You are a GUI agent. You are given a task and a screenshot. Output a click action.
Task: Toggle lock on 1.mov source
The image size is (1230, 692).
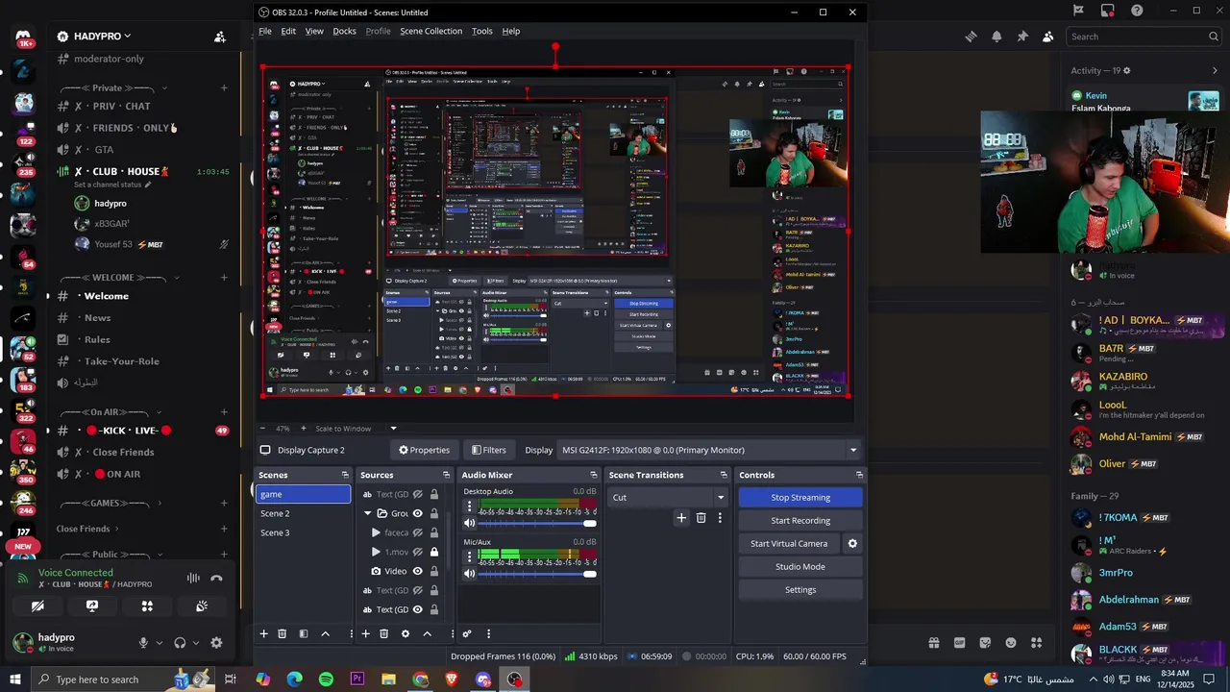click(x=433, y=552)
